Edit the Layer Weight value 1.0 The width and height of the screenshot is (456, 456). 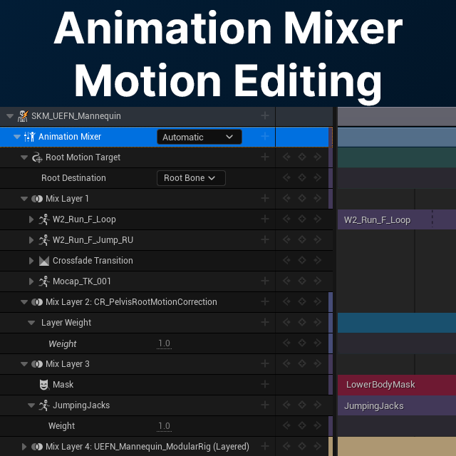(164, 343)
